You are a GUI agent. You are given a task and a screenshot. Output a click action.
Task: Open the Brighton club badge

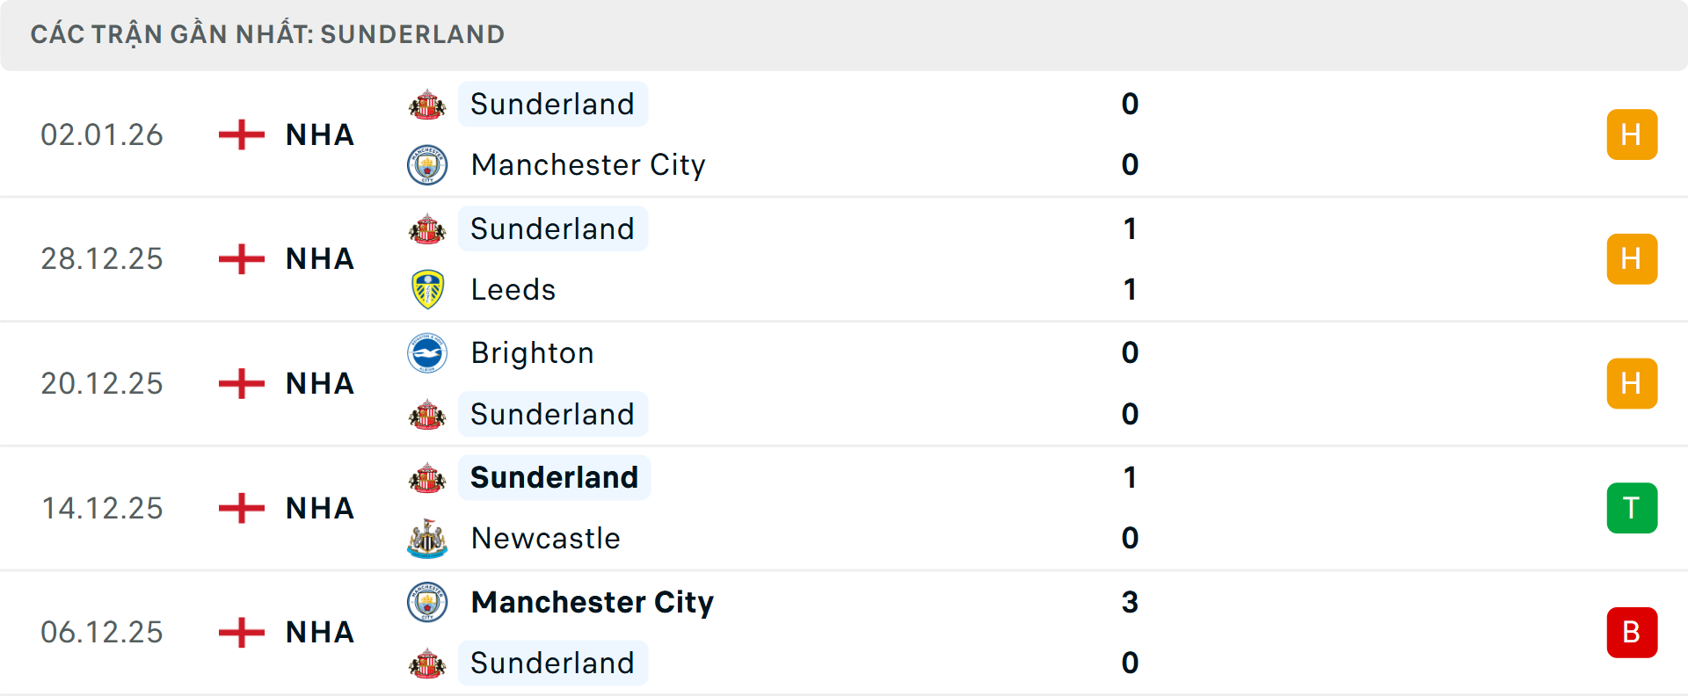click(x=428, y=352)
